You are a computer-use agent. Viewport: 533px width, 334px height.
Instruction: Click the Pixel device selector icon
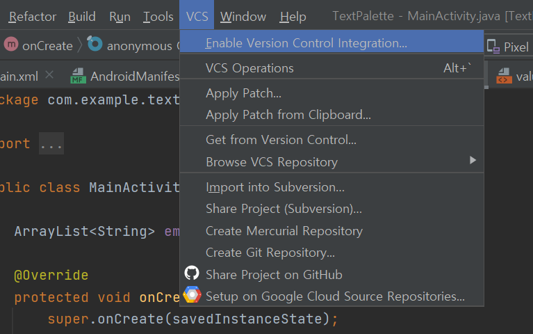click(493, 46)
